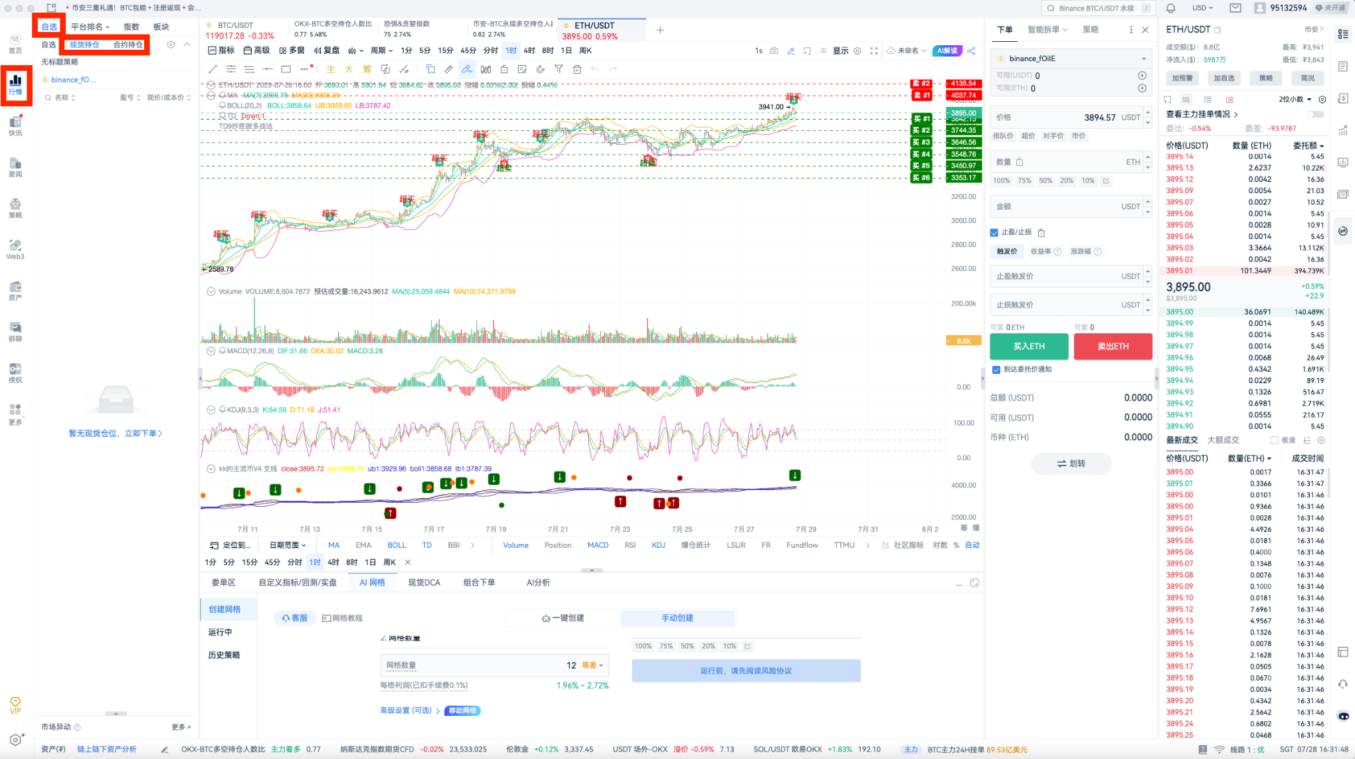
Task: Click the share icon next to AI解读
Action: click(972, 50)
